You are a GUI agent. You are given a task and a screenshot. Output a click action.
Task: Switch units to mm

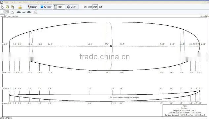tap(90, 7)
